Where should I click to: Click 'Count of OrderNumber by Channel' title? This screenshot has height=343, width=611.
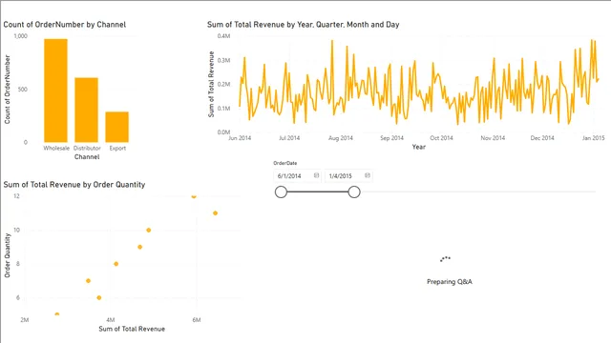tap(65, 25)
